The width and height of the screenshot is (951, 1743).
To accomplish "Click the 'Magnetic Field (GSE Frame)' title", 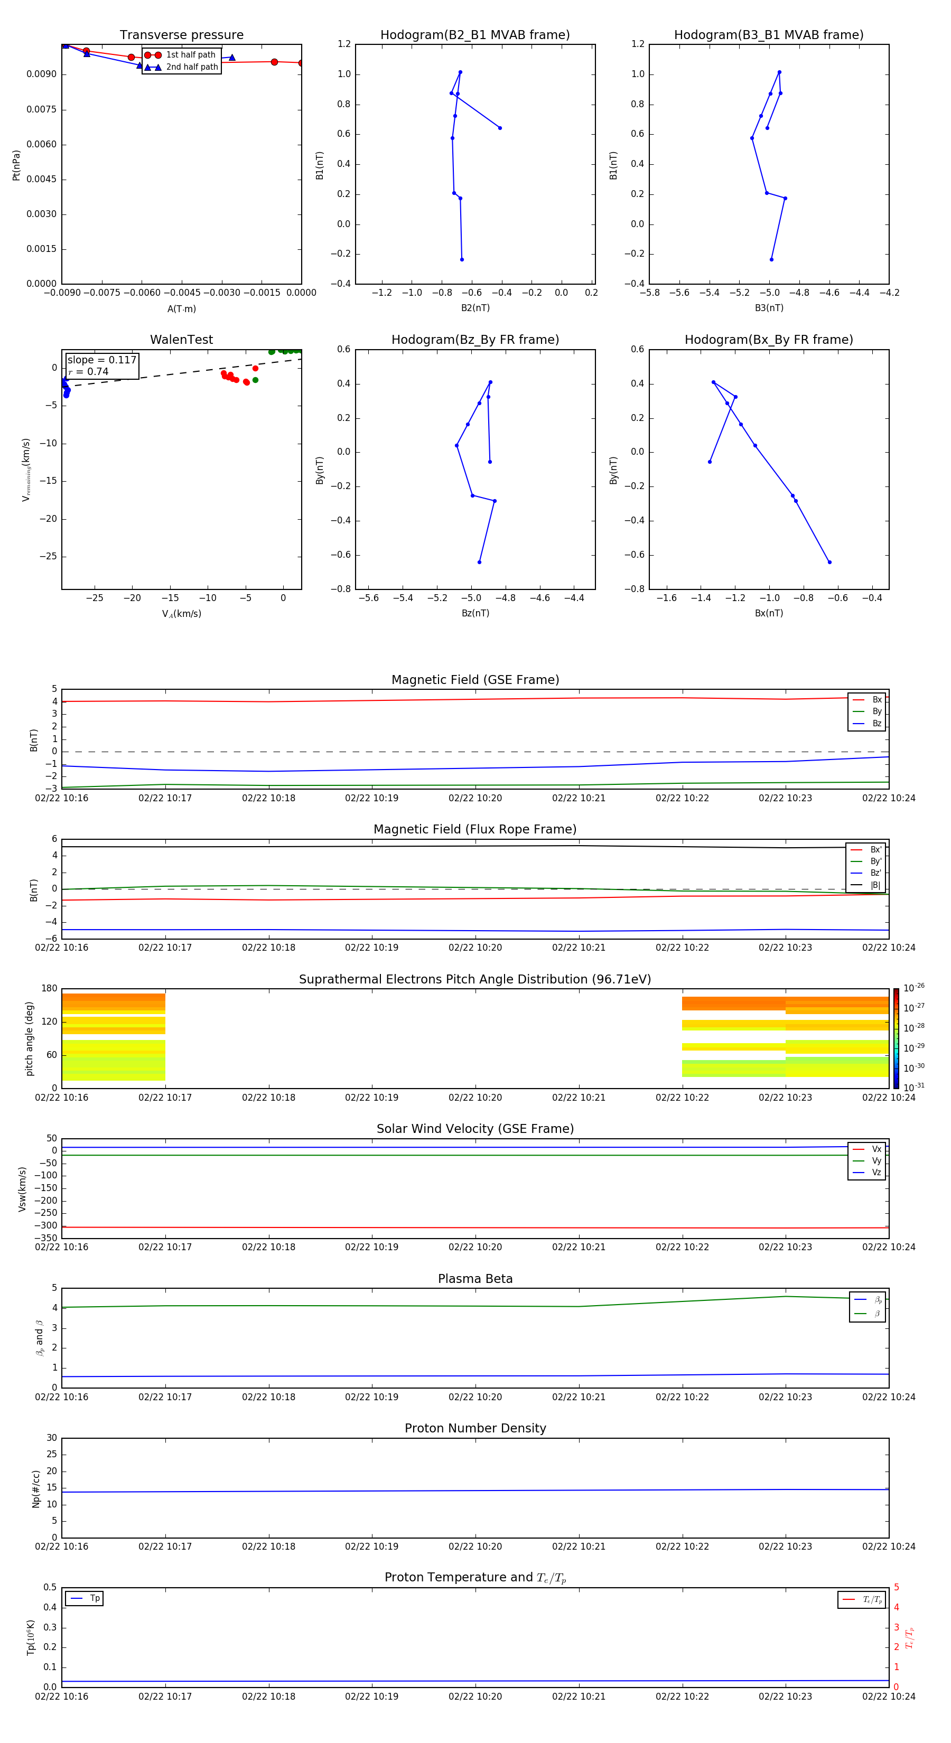I will [475, 680].
